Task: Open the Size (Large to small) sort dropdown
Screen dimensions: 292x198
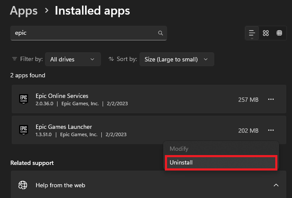Action: [177, 59]
